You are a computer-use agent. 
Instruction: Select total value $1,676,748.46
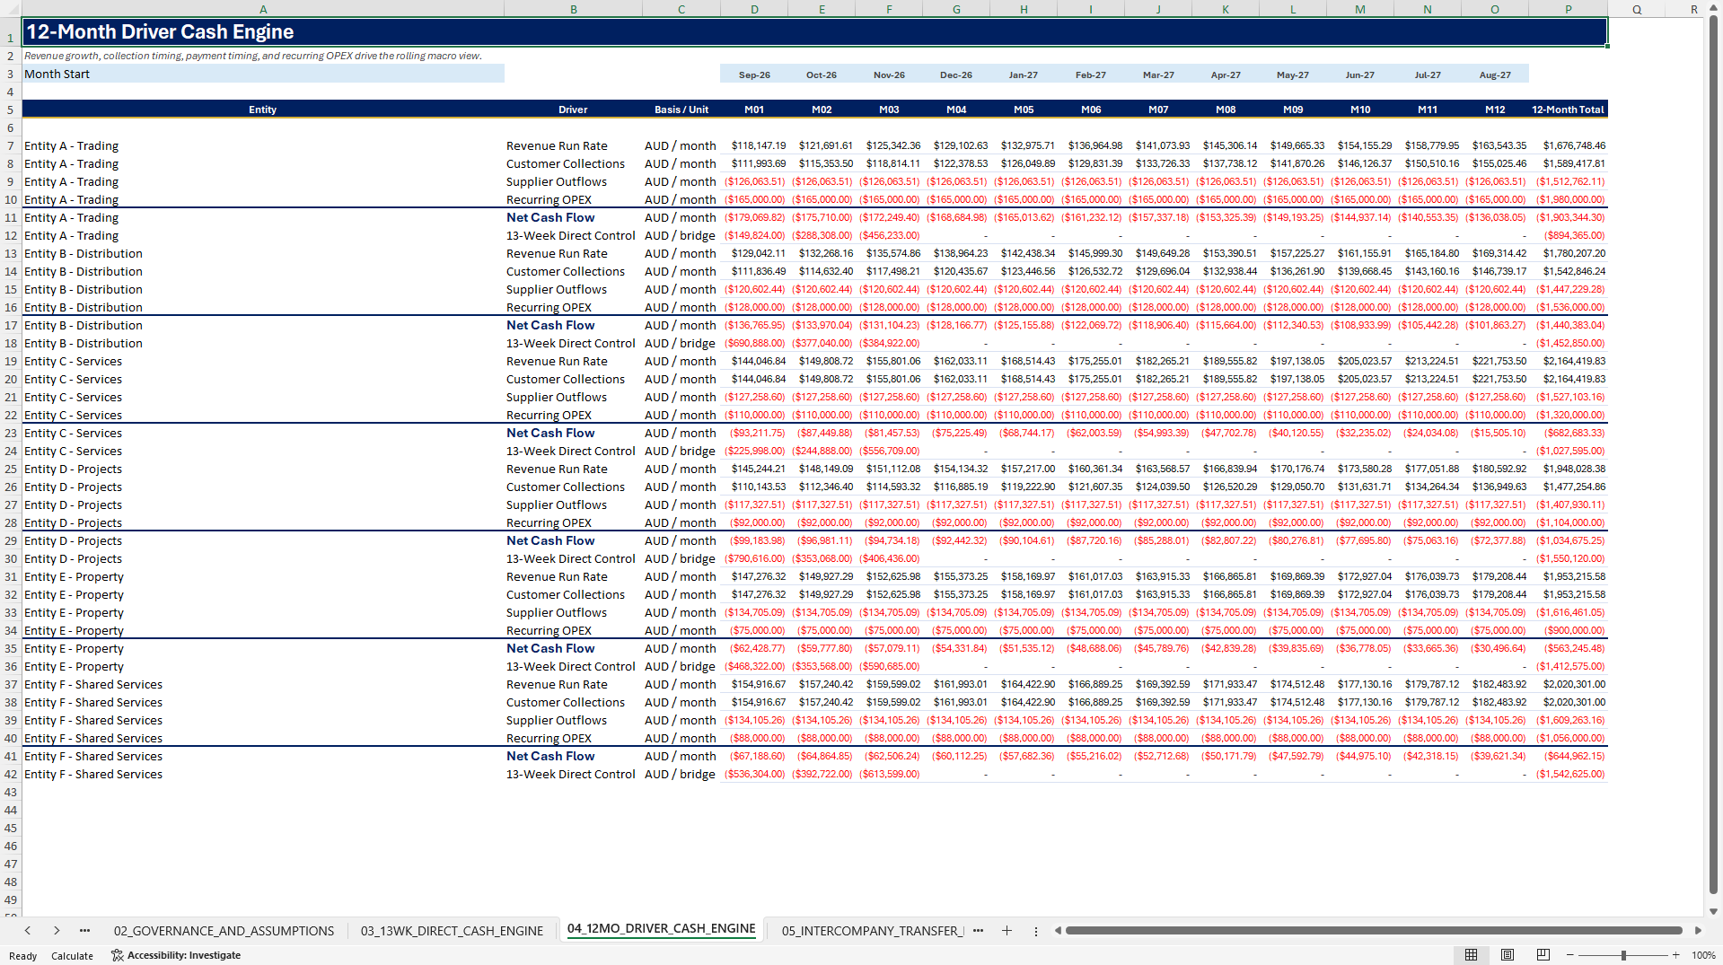point(1568,146)
